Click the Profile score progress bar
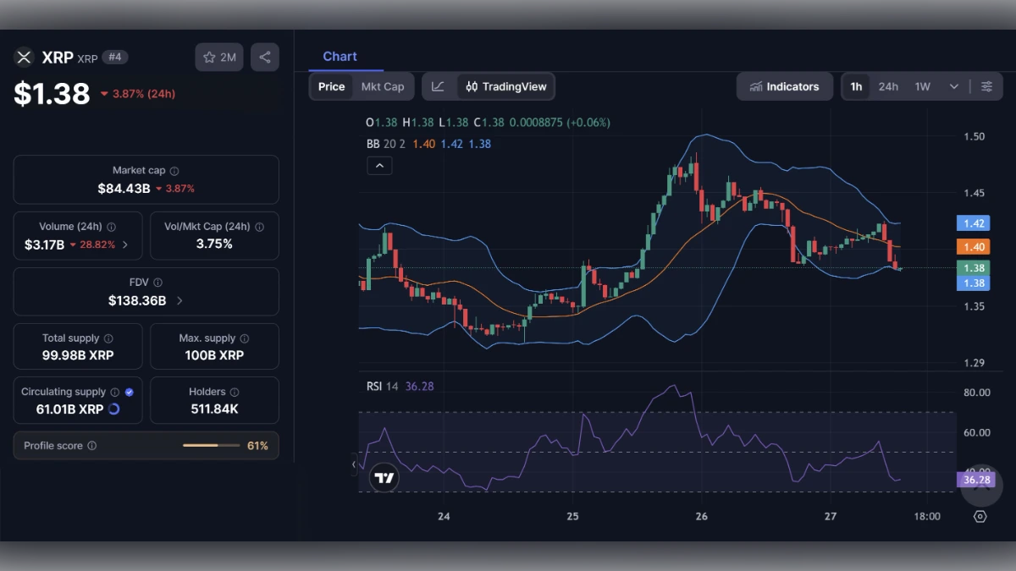This screenshot has width=1016, height=571. [212, 445]
